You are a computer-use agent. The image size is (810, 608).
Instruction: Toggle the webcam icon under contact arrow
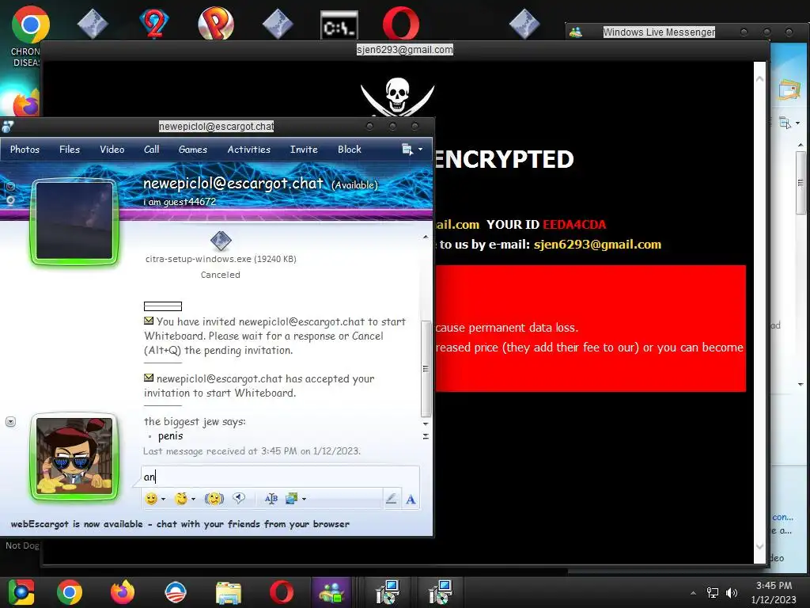coord(10,200)
